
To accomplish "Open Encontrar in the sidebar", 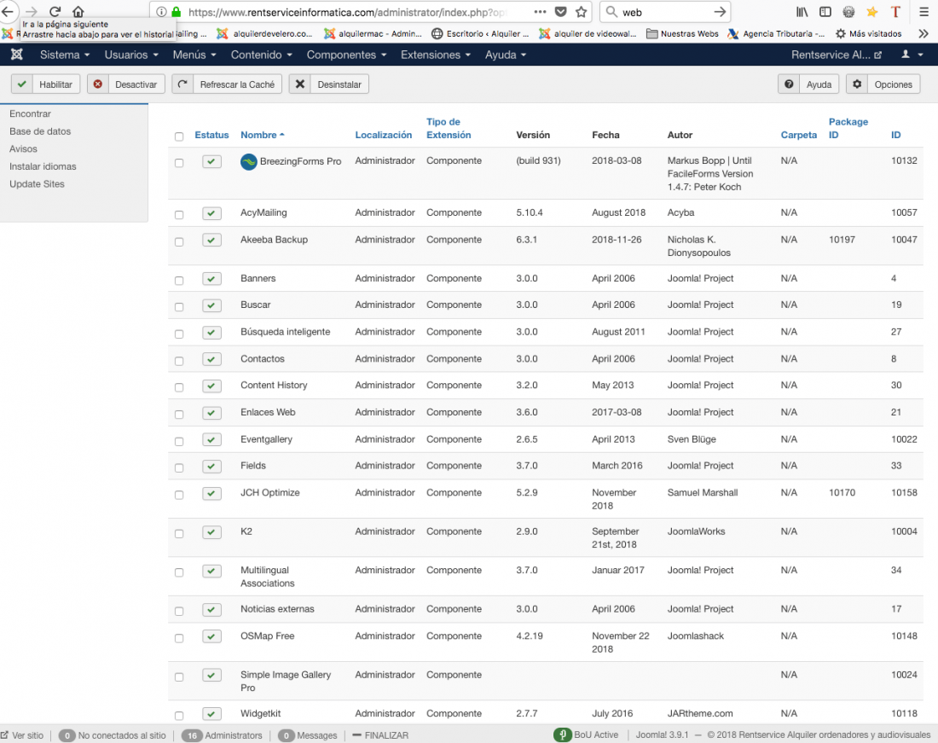I will pos(30,113).
